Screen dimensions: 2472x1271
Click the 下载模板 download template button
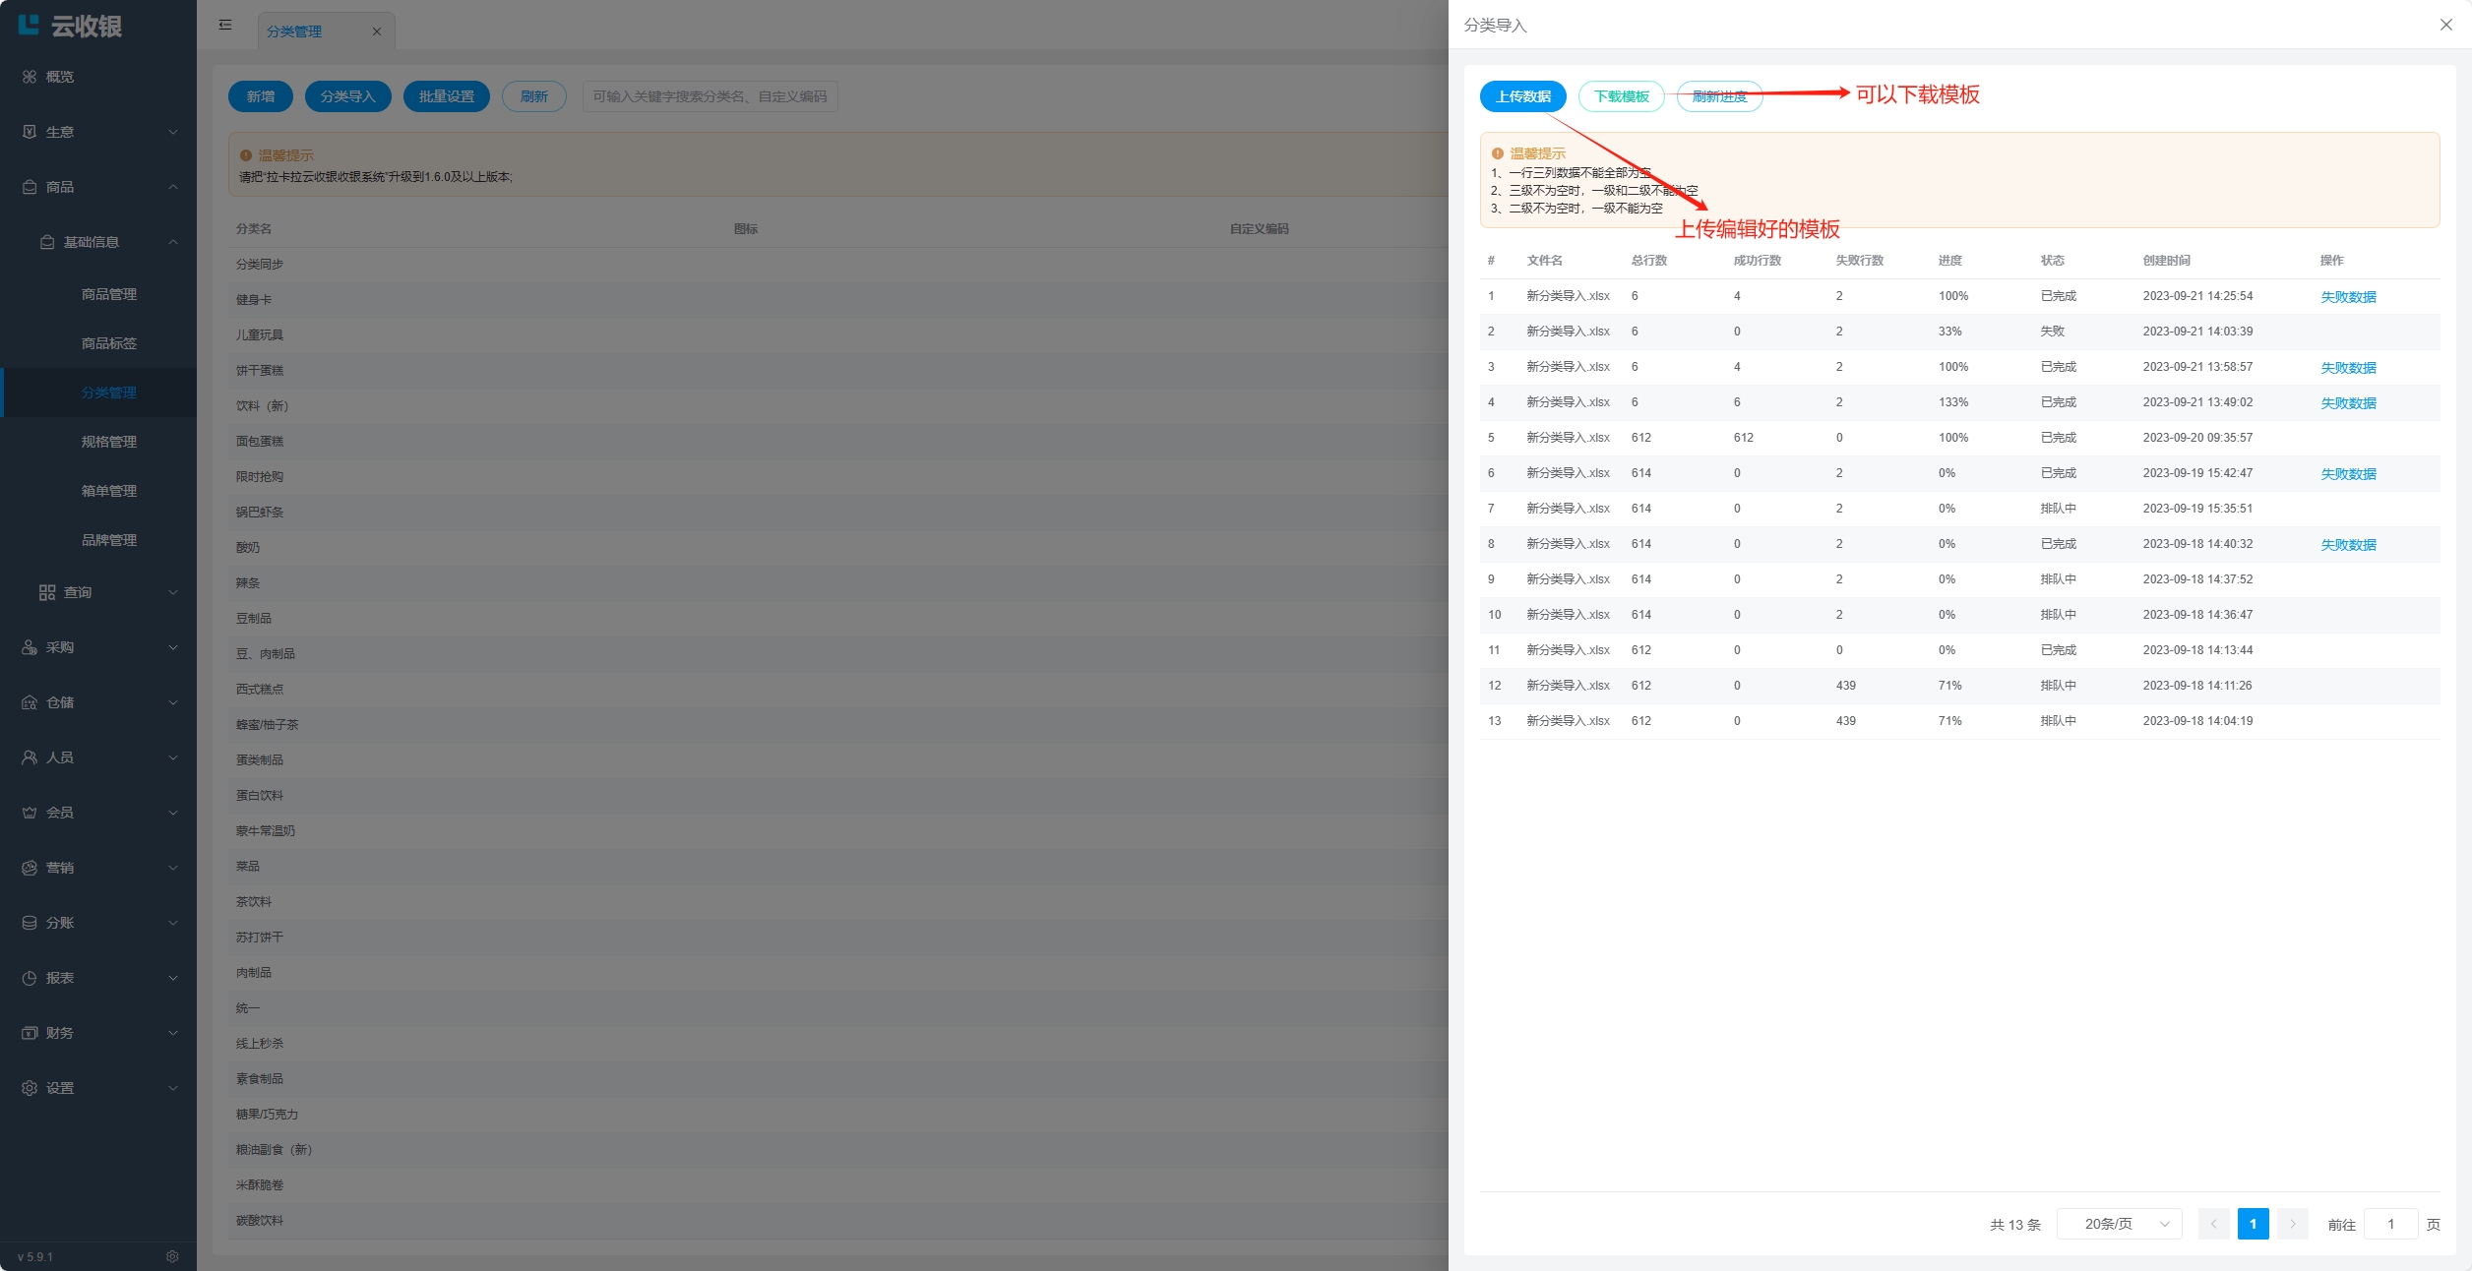click(1621, 96)
